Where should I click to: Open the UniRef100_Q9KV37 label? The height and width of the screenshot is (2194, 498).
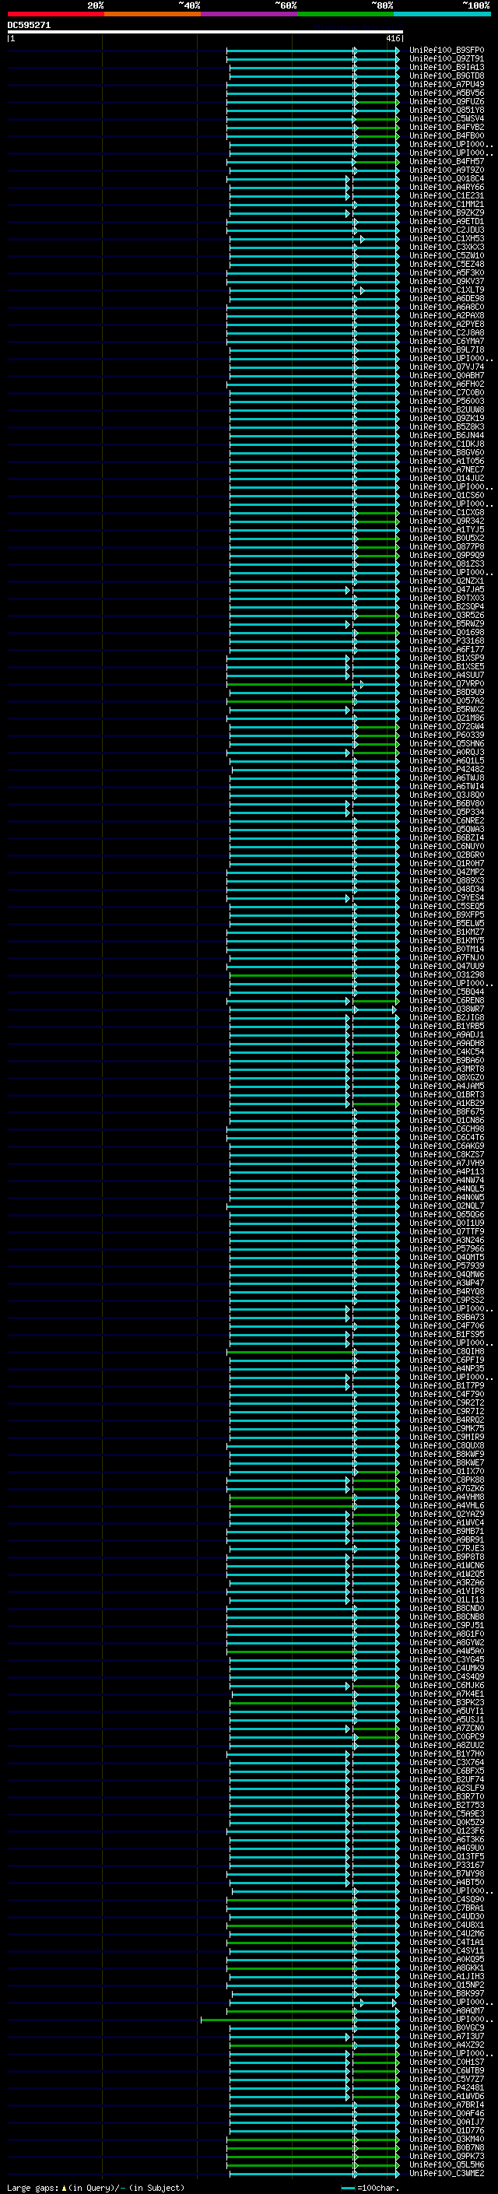(x=446, y=281)
